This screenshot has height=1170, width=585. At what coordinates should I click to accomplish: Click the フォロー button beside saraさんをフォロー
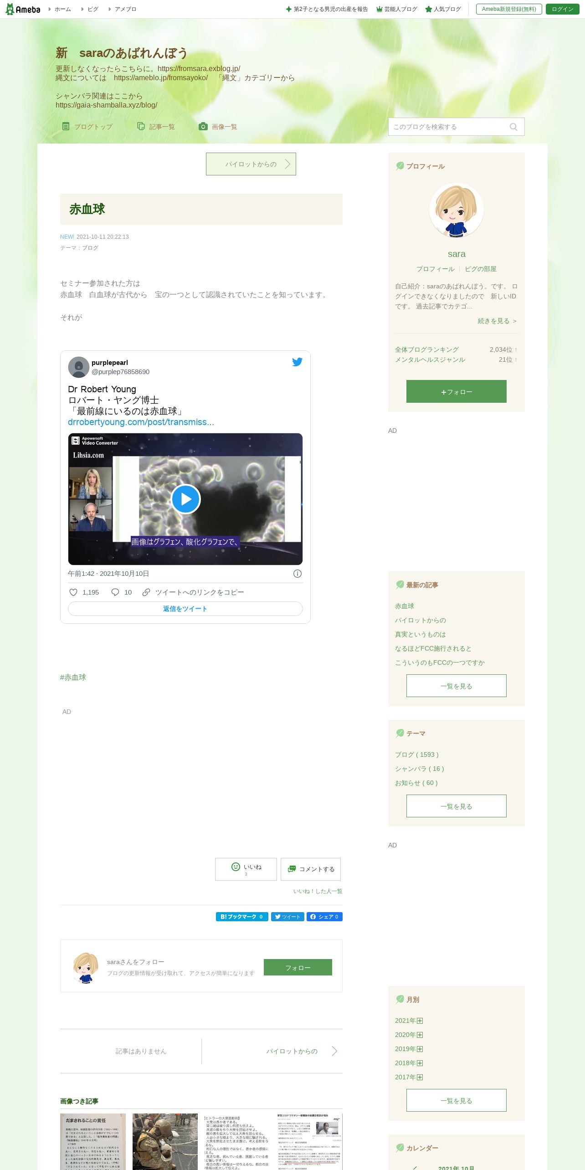[x=298, y=967]
